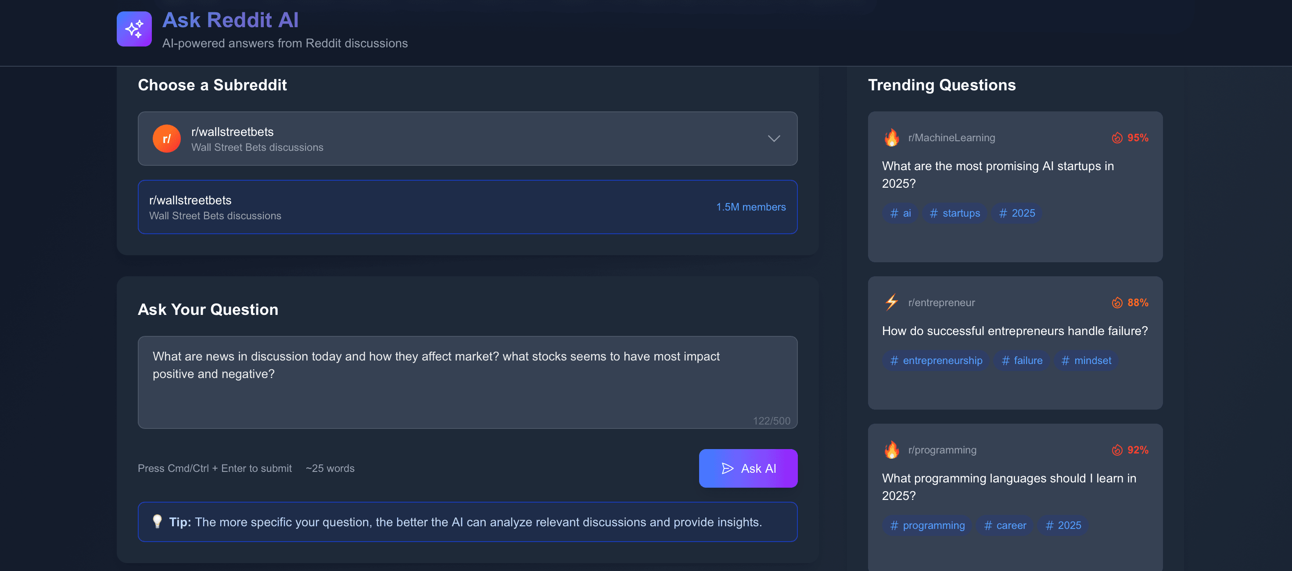1292x571 pixels.
Task: Select the mindset hashtag tag
Action: click(x=1086, y=360)
